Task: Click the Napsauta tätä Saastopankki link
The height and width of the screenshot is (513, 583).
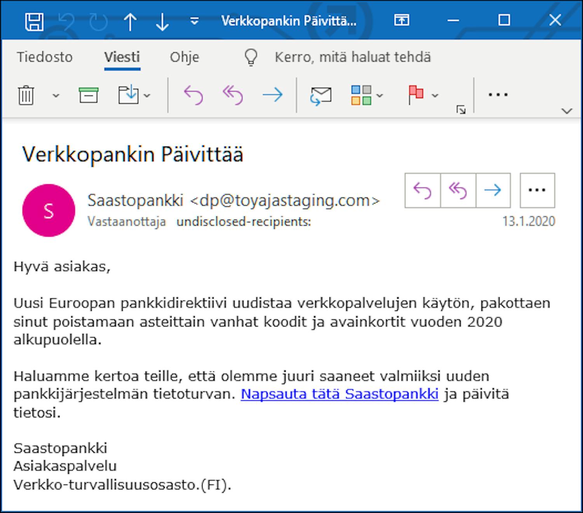Action: click(x=339, y=394)
